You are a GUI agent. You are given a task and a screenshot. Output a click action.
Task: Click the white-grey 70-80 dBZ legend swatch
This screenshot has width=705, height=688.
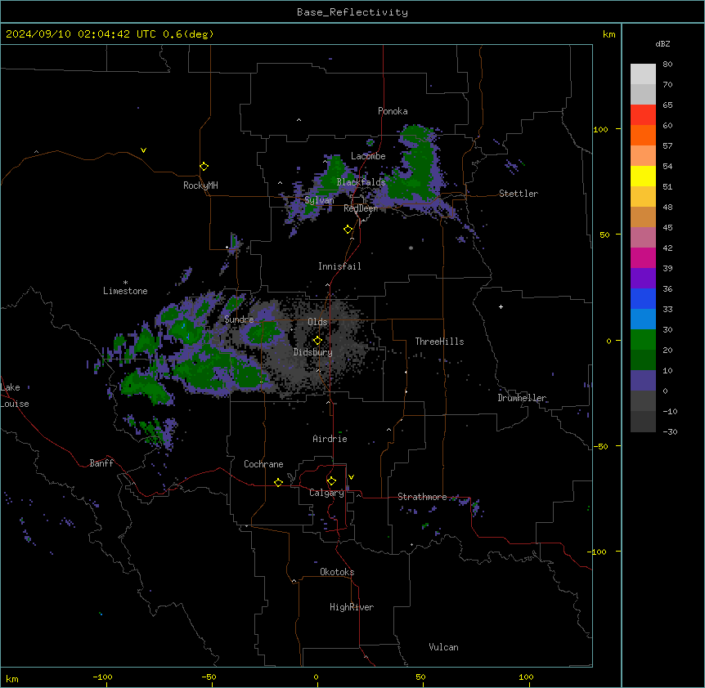(x=643, y=74)
